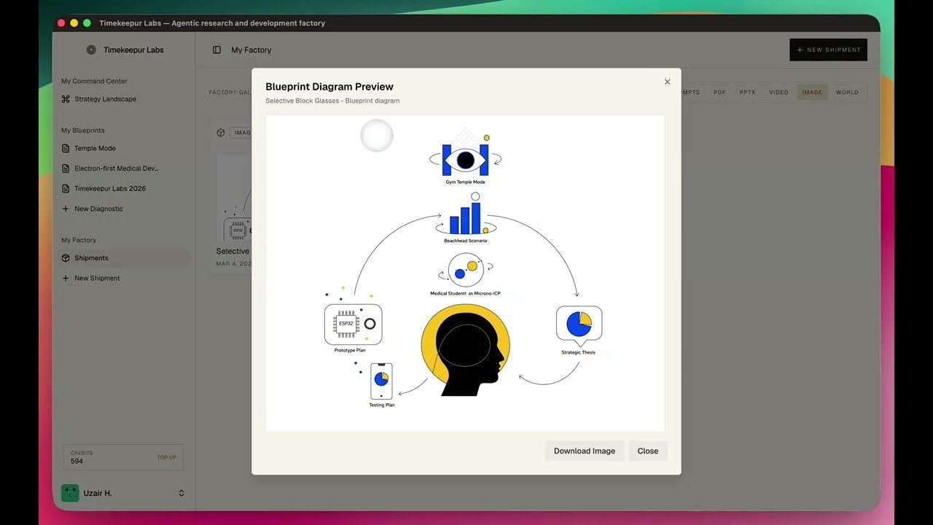The image size is (933, 525).
Task: Click the Download Image button
Action: pos(584,451)
